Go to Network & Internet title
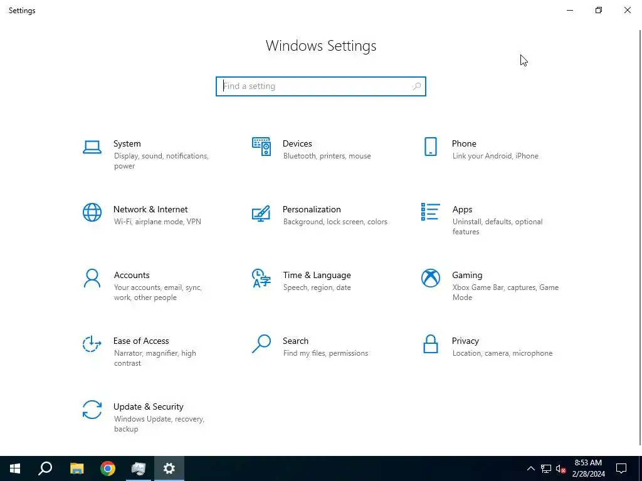This screenshot has height=481, width=642. 150,209
